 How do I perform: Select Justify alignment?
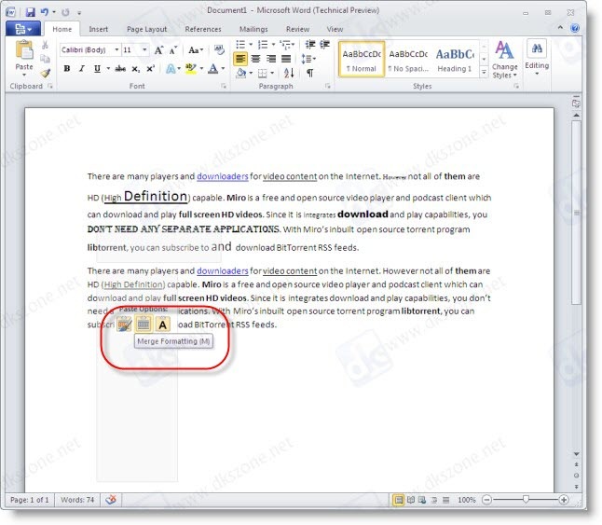tap(286, 59)
